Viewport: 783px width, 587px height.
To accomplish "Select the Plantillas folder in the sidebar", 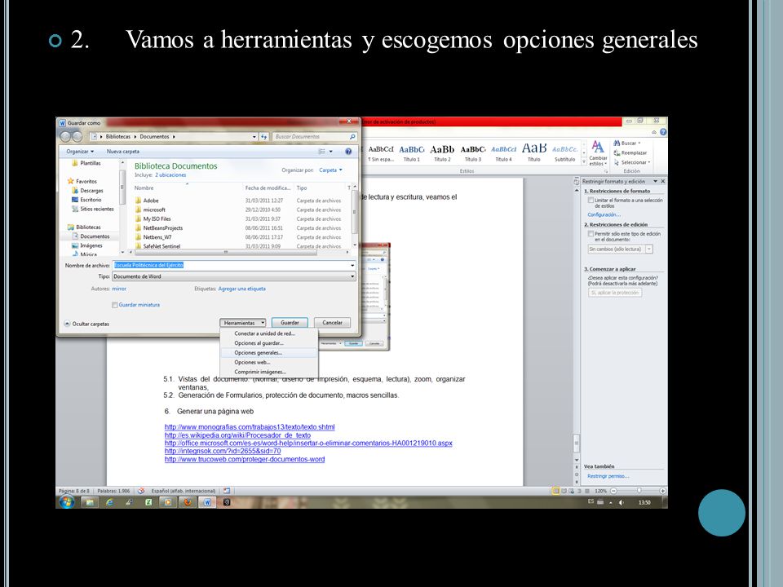I will (x=86, y=163).
